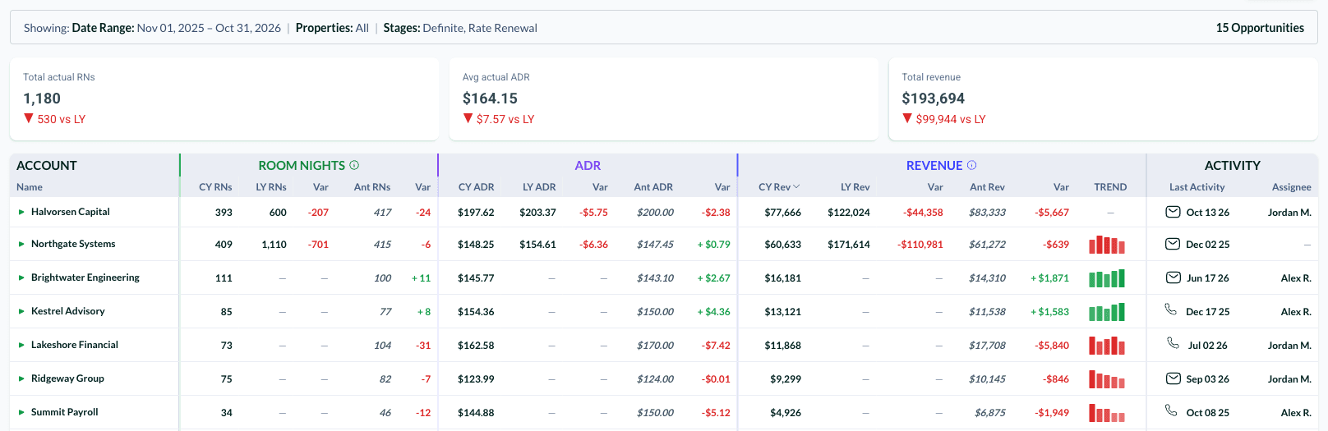Open Kestrel Advisory trend chart

click(x=1107, y=312)
